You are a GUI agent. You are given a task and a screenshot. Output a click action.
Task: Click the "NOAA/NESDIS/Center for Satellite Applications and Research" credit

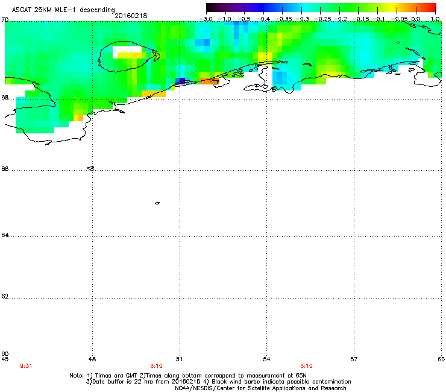[x=260, y=388]
